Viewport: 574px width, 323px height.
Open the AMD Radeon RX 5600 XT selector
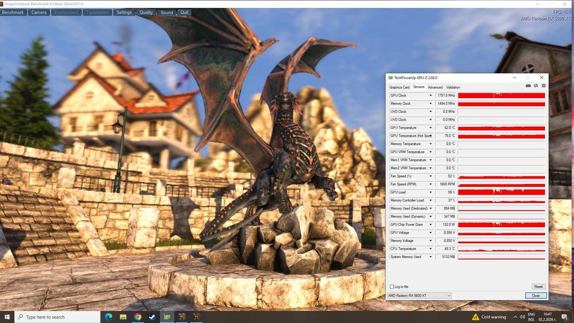(x=419, y=295)
